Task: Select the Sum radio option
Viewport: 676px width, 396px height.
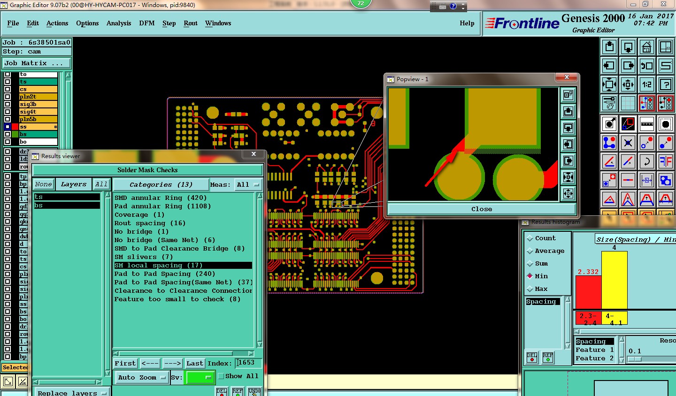Action: pyautogui.click(x=530, y=264)
